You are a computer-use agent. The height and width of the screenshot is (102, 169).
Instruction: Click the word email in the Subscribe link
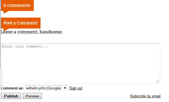pyautogui.click(x=156, y=96)
